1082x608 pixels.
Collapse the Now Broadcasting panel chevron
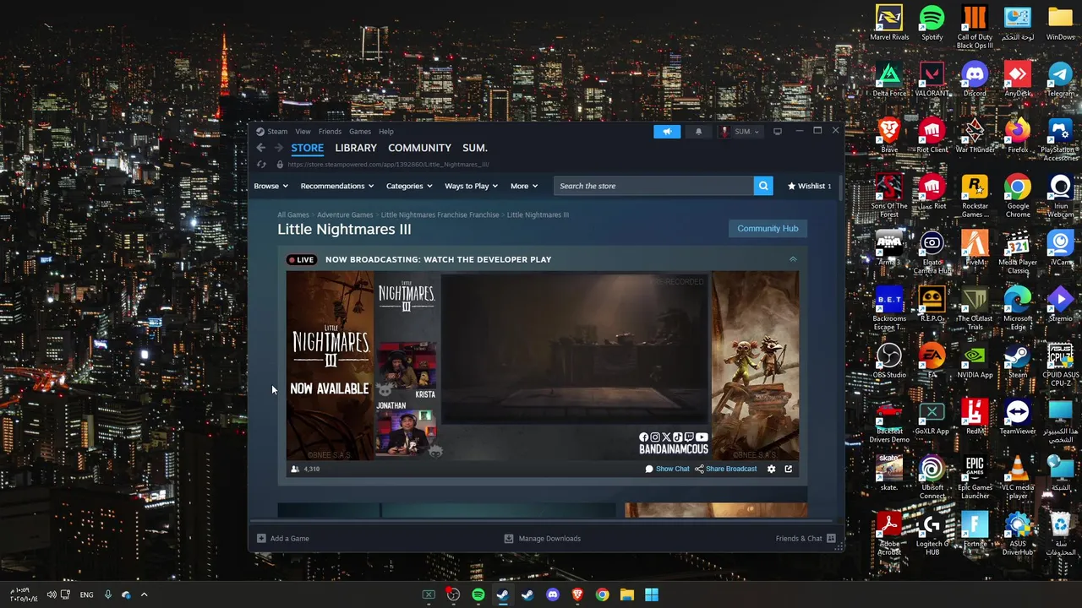(793, 259)
